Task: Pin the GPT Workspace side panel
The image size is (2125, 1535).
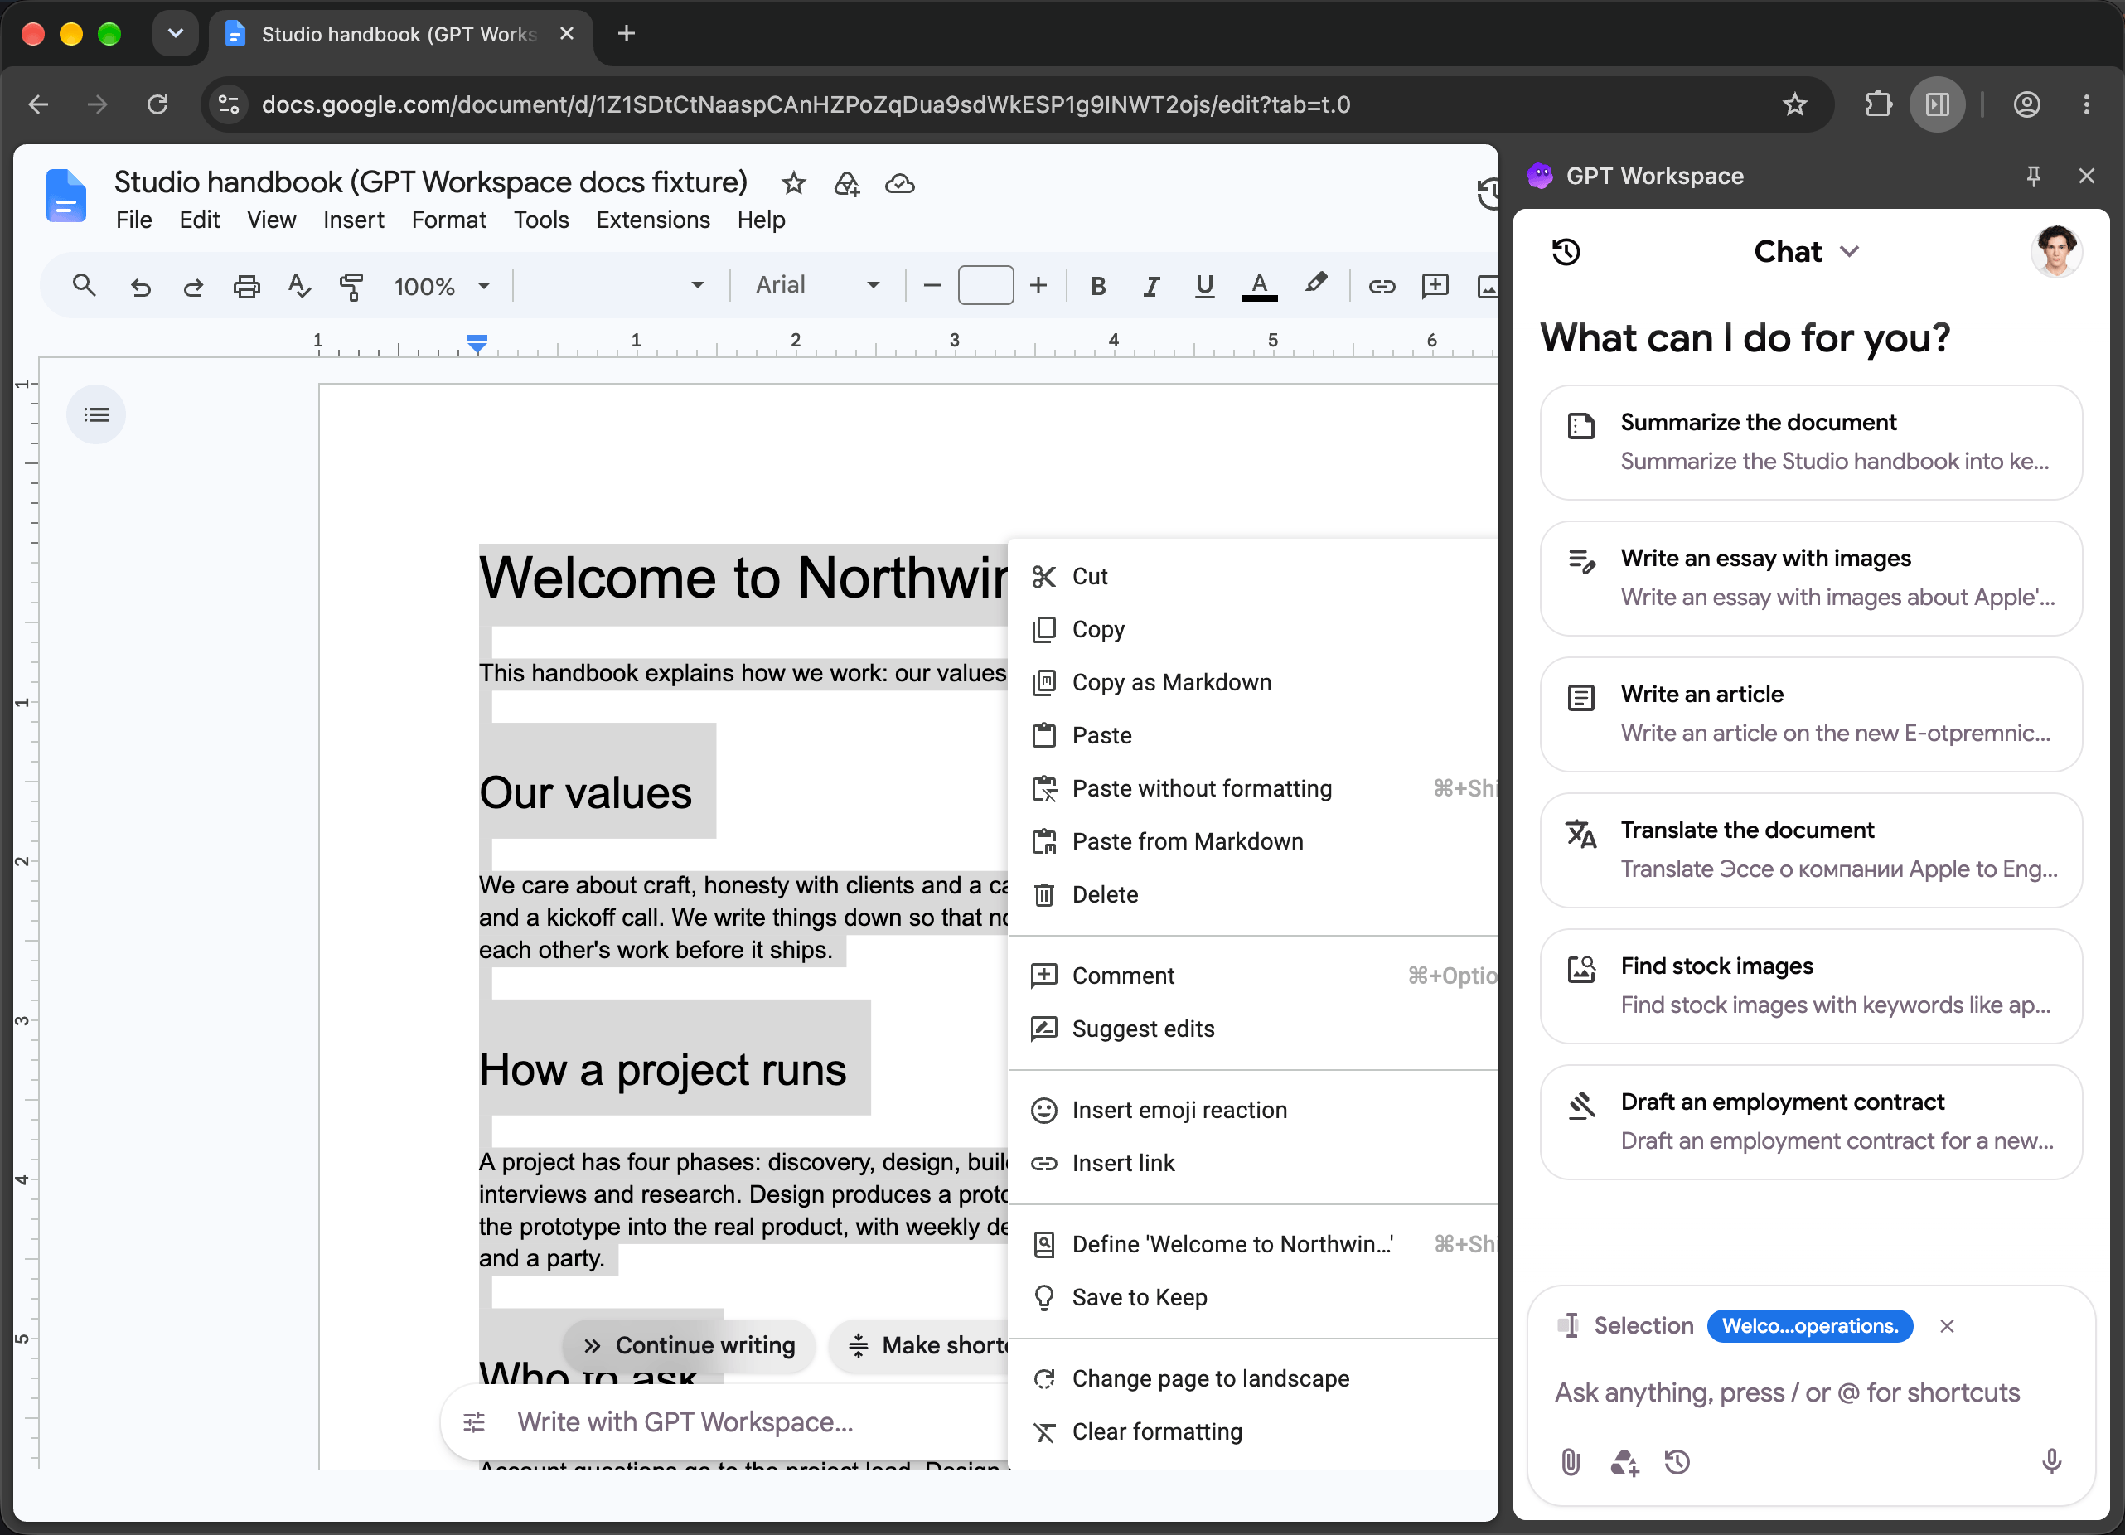Action: (x=2033, y=177)
